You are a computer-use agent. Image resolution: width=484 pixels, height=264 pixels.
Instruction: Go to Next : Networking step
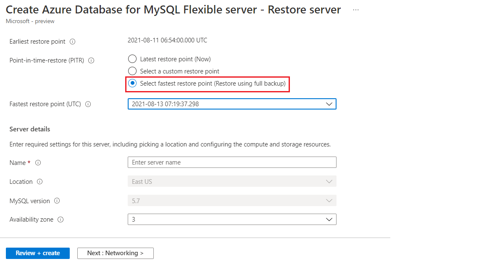point(116,253)
